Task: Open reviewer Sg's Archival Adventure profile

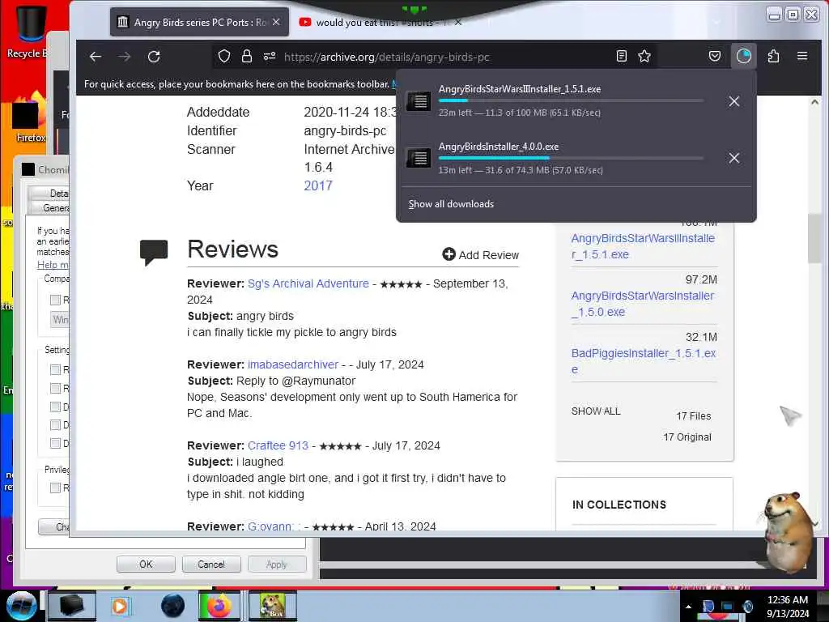Action: pyautogui.click(x=308, y=283)
